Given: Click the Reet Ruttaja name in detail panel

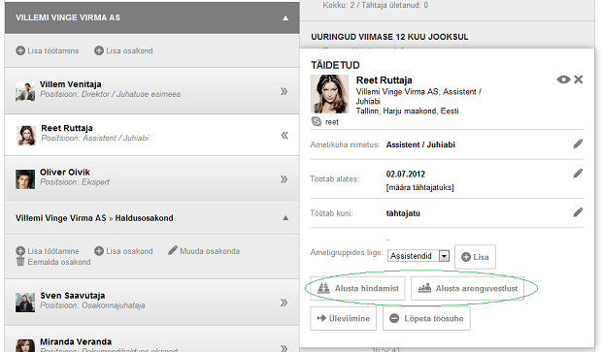Looking at the screenshot, I should [384, 80].
